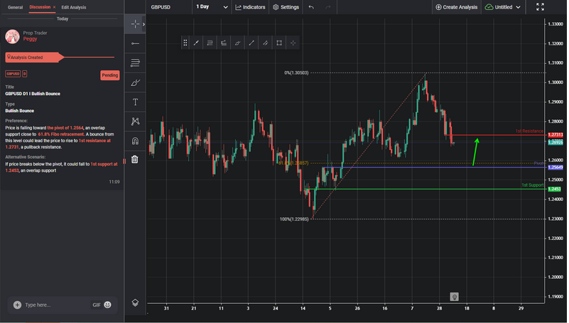Grab the floating toolbar drag handle
The image size is (569, 323).
tap(185, 43)
